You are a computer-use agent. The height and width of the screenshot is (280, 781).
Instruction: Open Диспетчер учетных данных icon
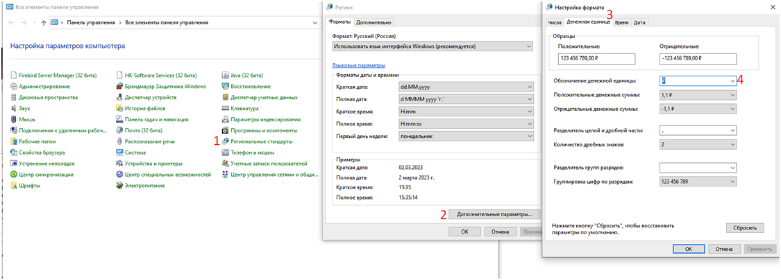226,98
